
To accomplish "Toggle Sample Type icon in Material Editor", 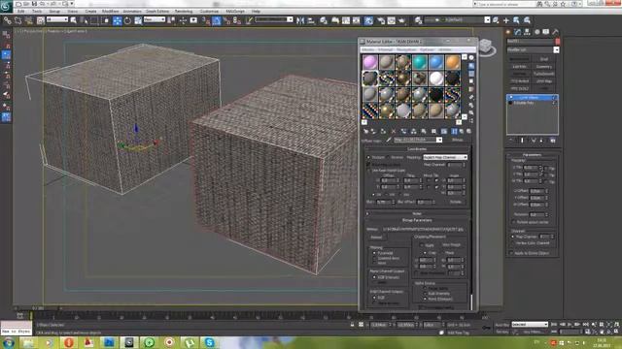I will (x=471, y=58).
